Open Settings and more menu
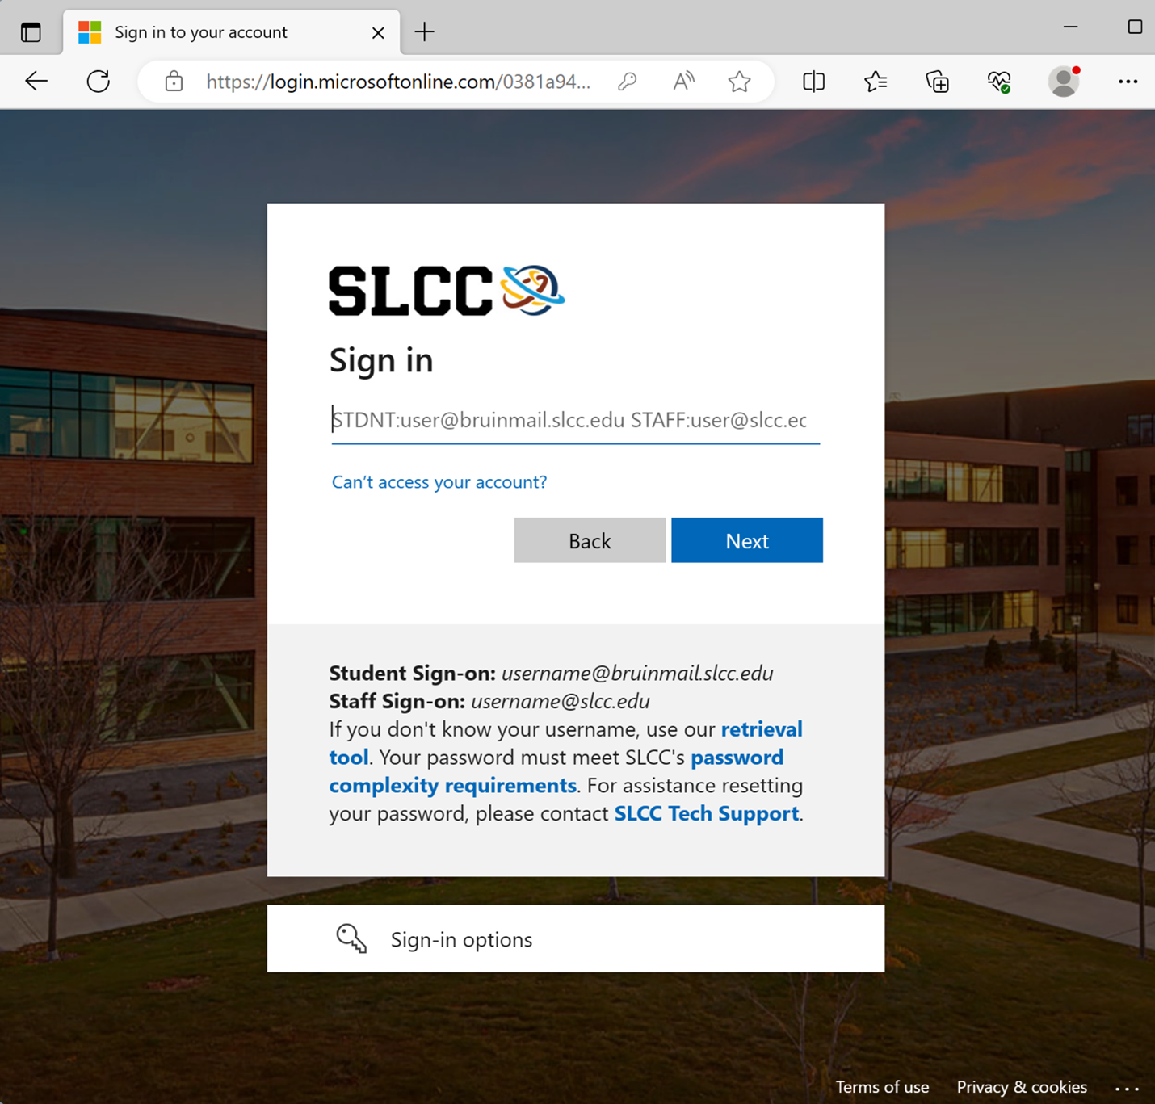The image size is (1155, 1104). 1128,82
